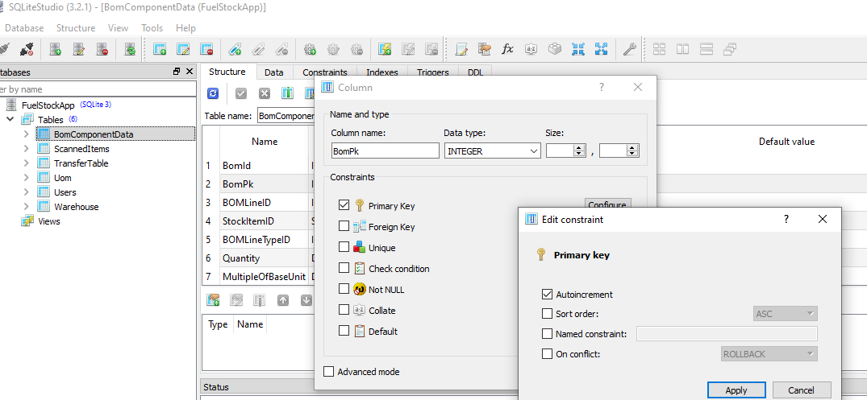The height and width of the screenshot is (400, 867).
Task: Click the Refresh database schema toolbar icon
Action: click(x=130, y=50)
